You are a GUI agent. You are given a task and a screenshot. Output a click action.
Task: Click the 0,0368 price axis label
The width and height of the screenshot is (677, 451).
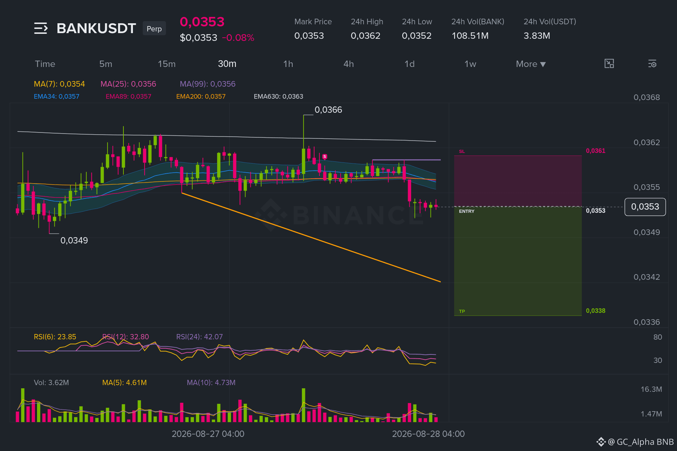(647, 98)
